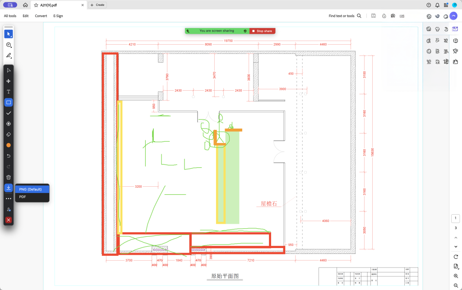
Task: Open the Convert menu
Action: [41, 16]
